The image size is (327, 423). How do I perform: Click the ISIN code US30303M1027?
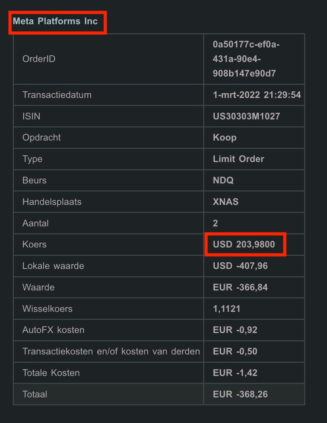point(246,116)
